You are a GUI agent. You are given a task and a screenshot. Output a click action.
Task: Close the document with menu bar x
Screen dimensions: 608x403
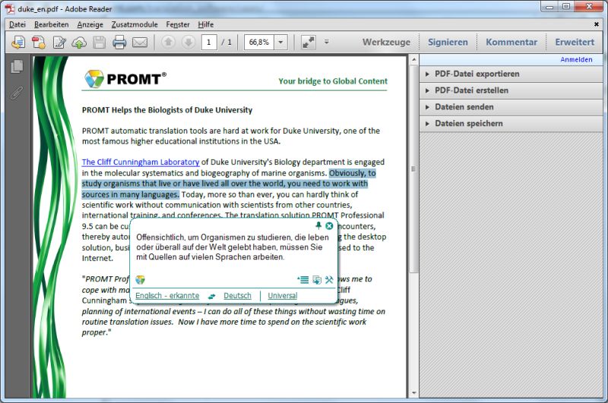(596, 24)
